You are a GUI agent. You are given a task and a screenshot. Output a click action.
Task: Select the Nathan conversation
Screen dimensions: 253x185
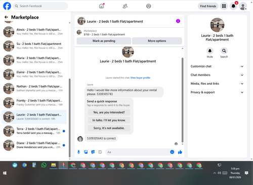point(34,88)
